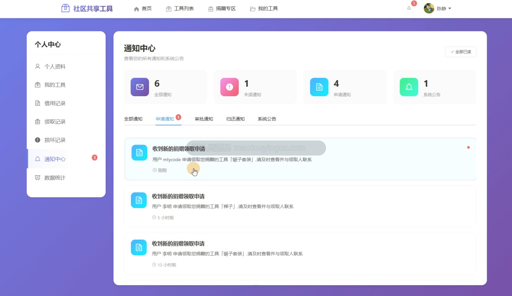Click the 6 全部通知 stat card
This screenshot has width=512, height=296.
pos(166,87)
